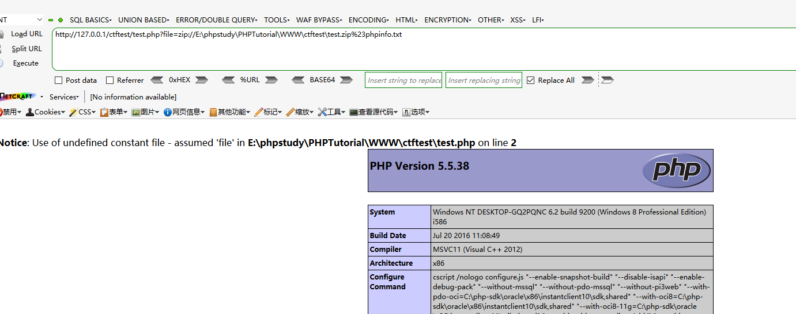This screenshot has width=796, height=314.
Task: Enable the Post data checkbox
Action: [x=58, y=81]
